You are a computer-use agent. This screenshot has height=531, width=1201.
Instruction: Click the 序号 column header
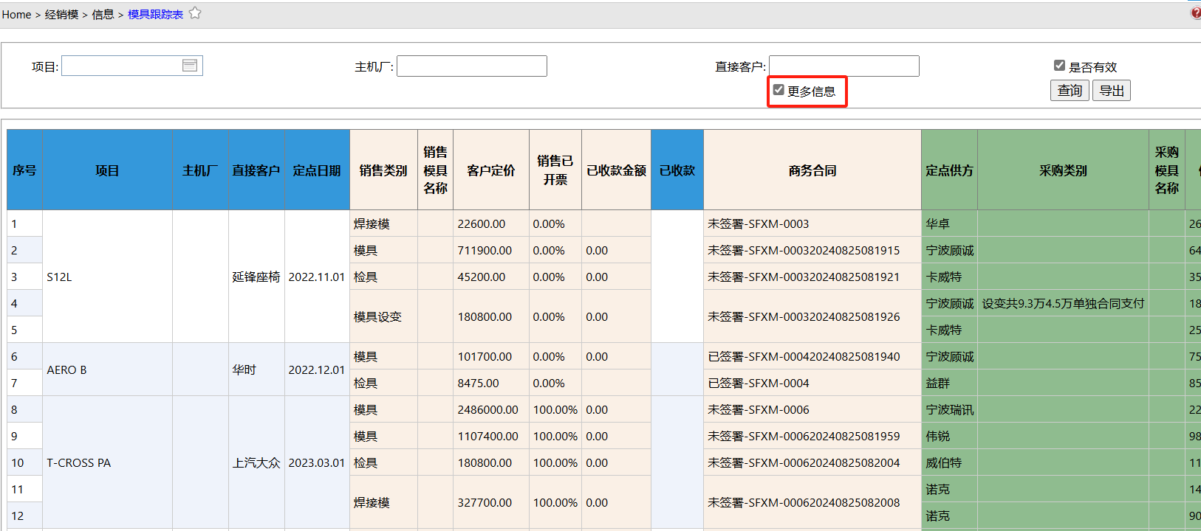(24, 170)
